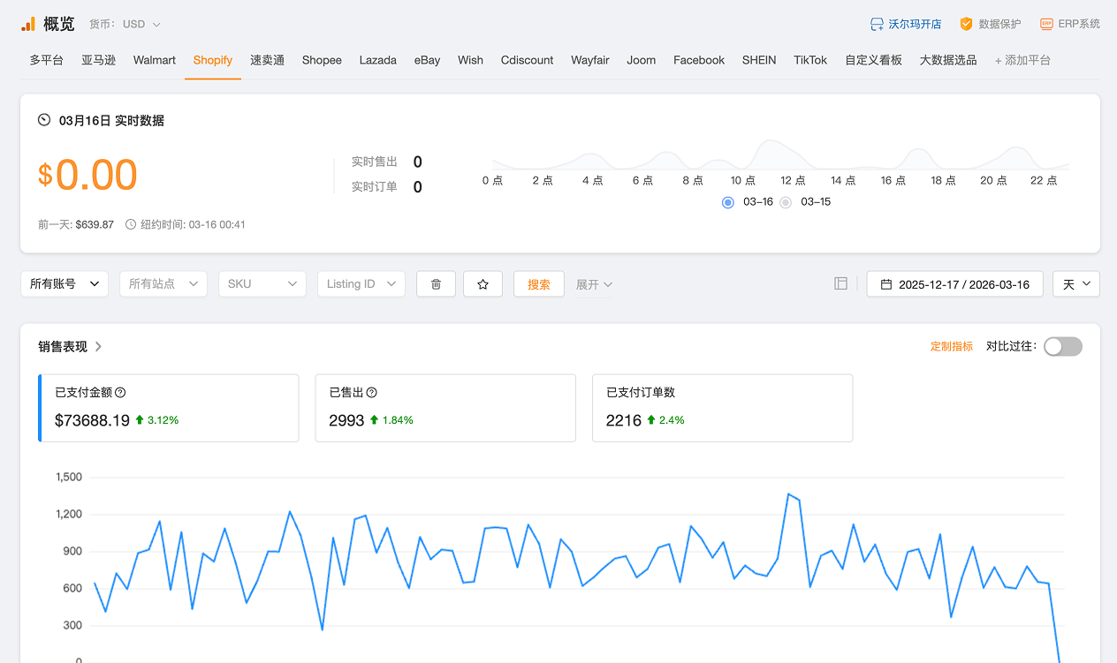Select the 03-15 chart radio button
The width and height of the screenshot is (1117, 663).
pyautogui.click(x=786, y=202)
